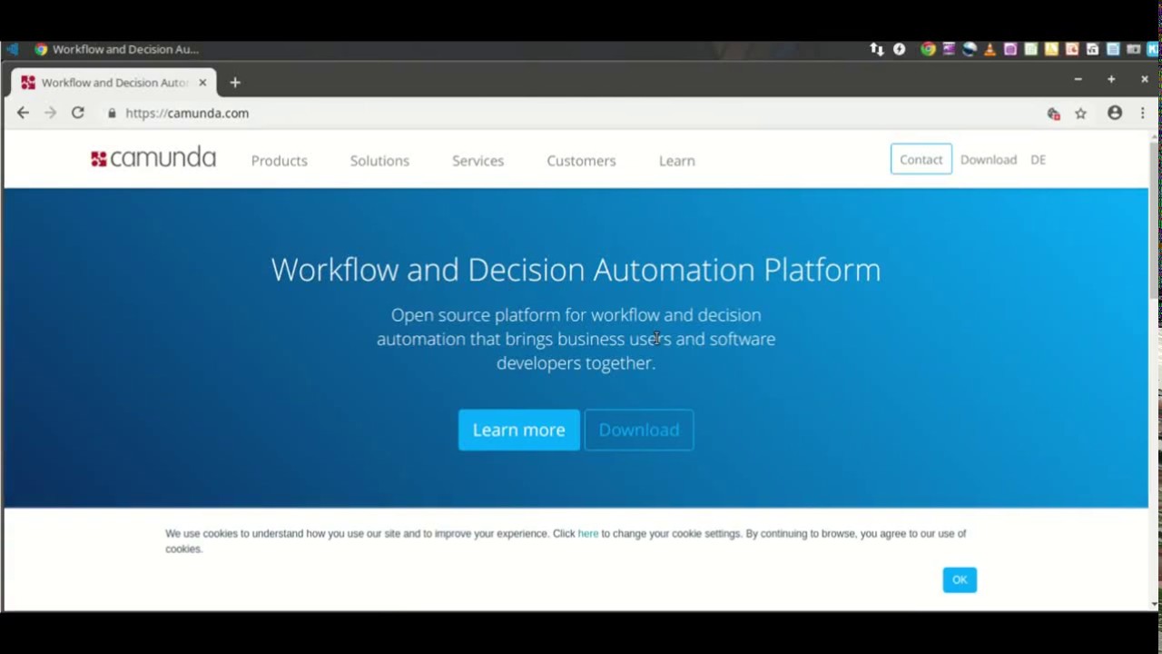Viewport: 1162px width, 654px height.
Task: Click the camera screenshot icon in the panel
Action: (1133, 49)
